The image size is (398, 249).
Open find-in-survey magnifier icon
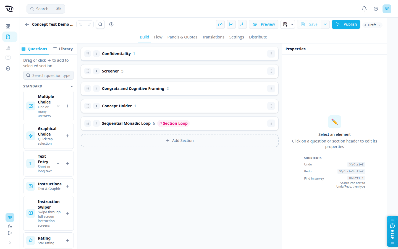tap(100, 24)
